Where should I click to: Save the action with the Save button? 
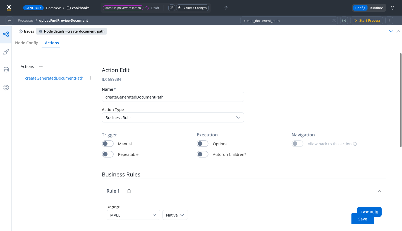pos(363,219)
